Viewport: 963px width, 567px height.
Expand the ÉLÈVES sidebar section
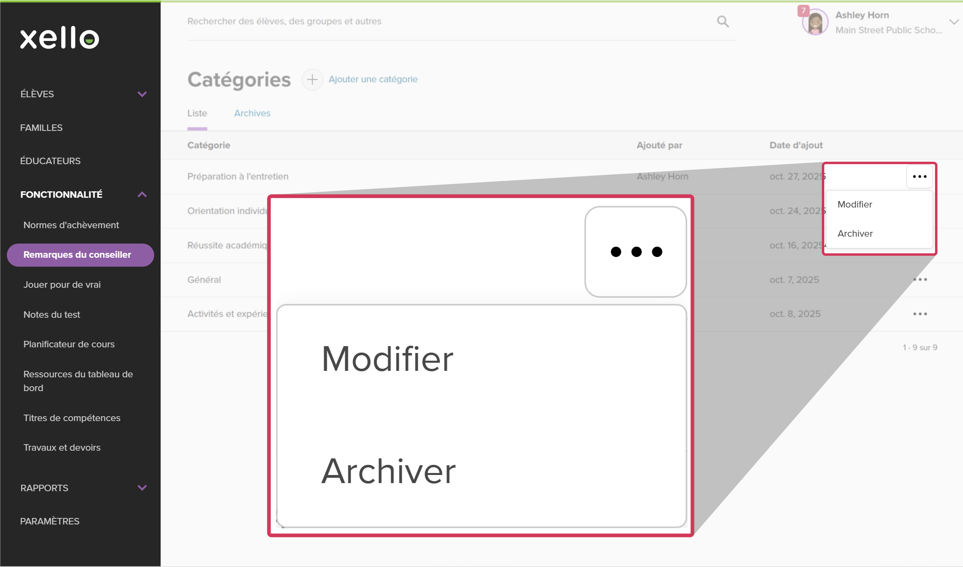coord(142,94)
